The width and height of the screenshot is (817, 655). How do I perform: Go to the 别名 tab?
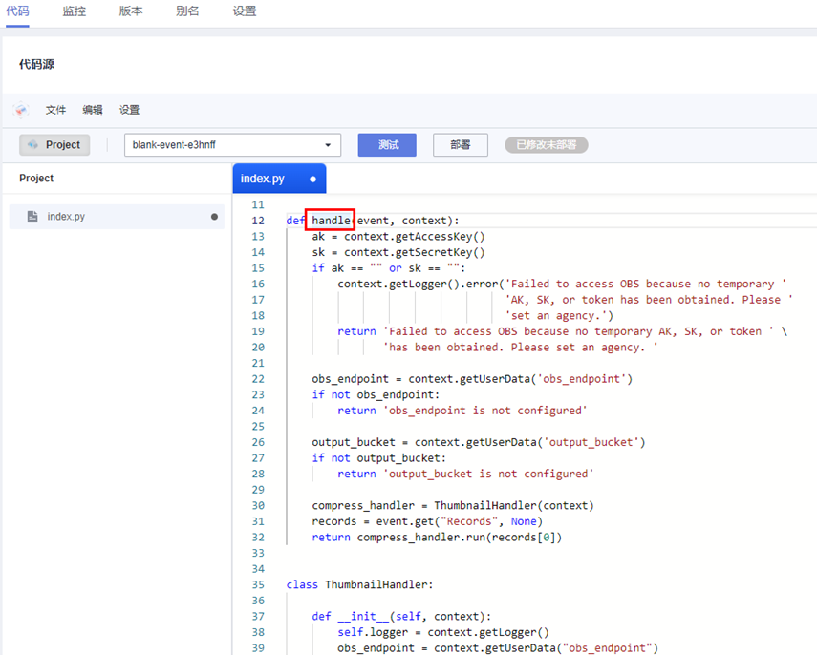(187, 11)
